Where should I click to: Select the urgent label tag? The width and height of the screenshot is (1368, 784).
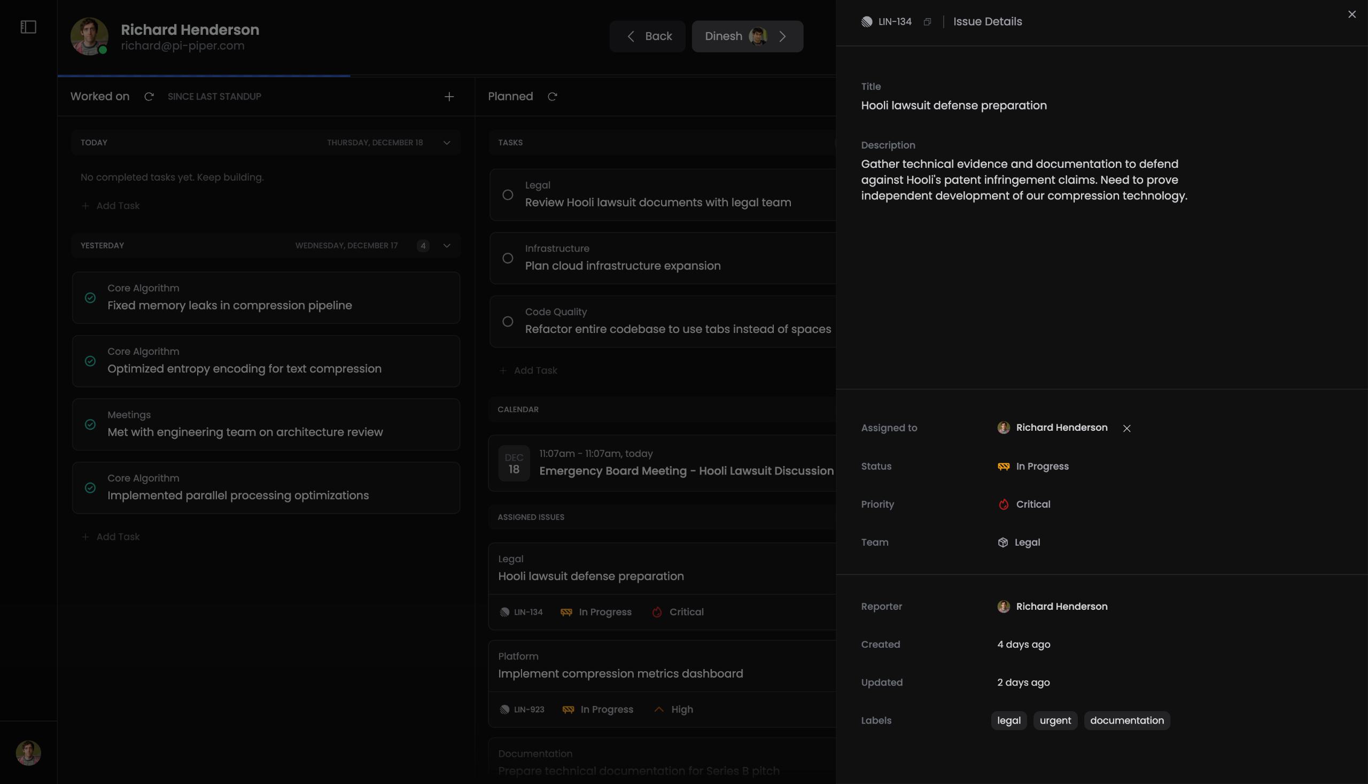(1055, 720)
